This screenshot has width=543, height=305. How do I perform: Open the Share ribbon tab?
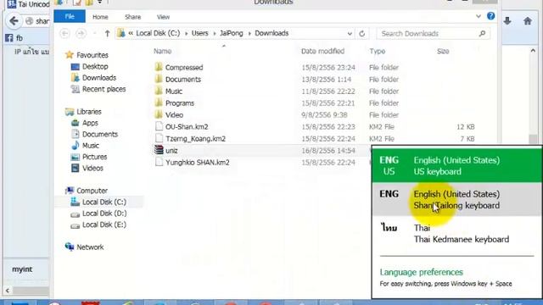(x=132, y=17)
